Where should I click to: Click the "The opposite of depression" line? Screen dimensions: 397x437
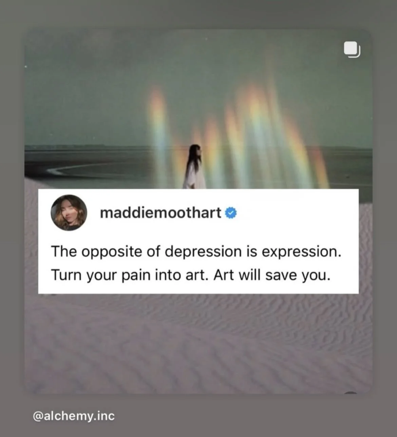[x=196, y=252]
